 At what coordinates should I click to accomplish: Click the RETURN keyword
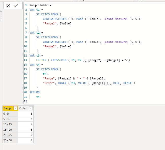(x=34, y=92)
